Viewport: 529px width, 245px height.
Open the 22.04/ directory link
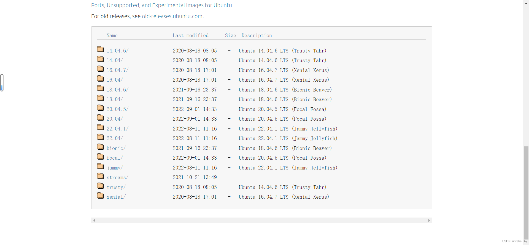tap(115, 138)
